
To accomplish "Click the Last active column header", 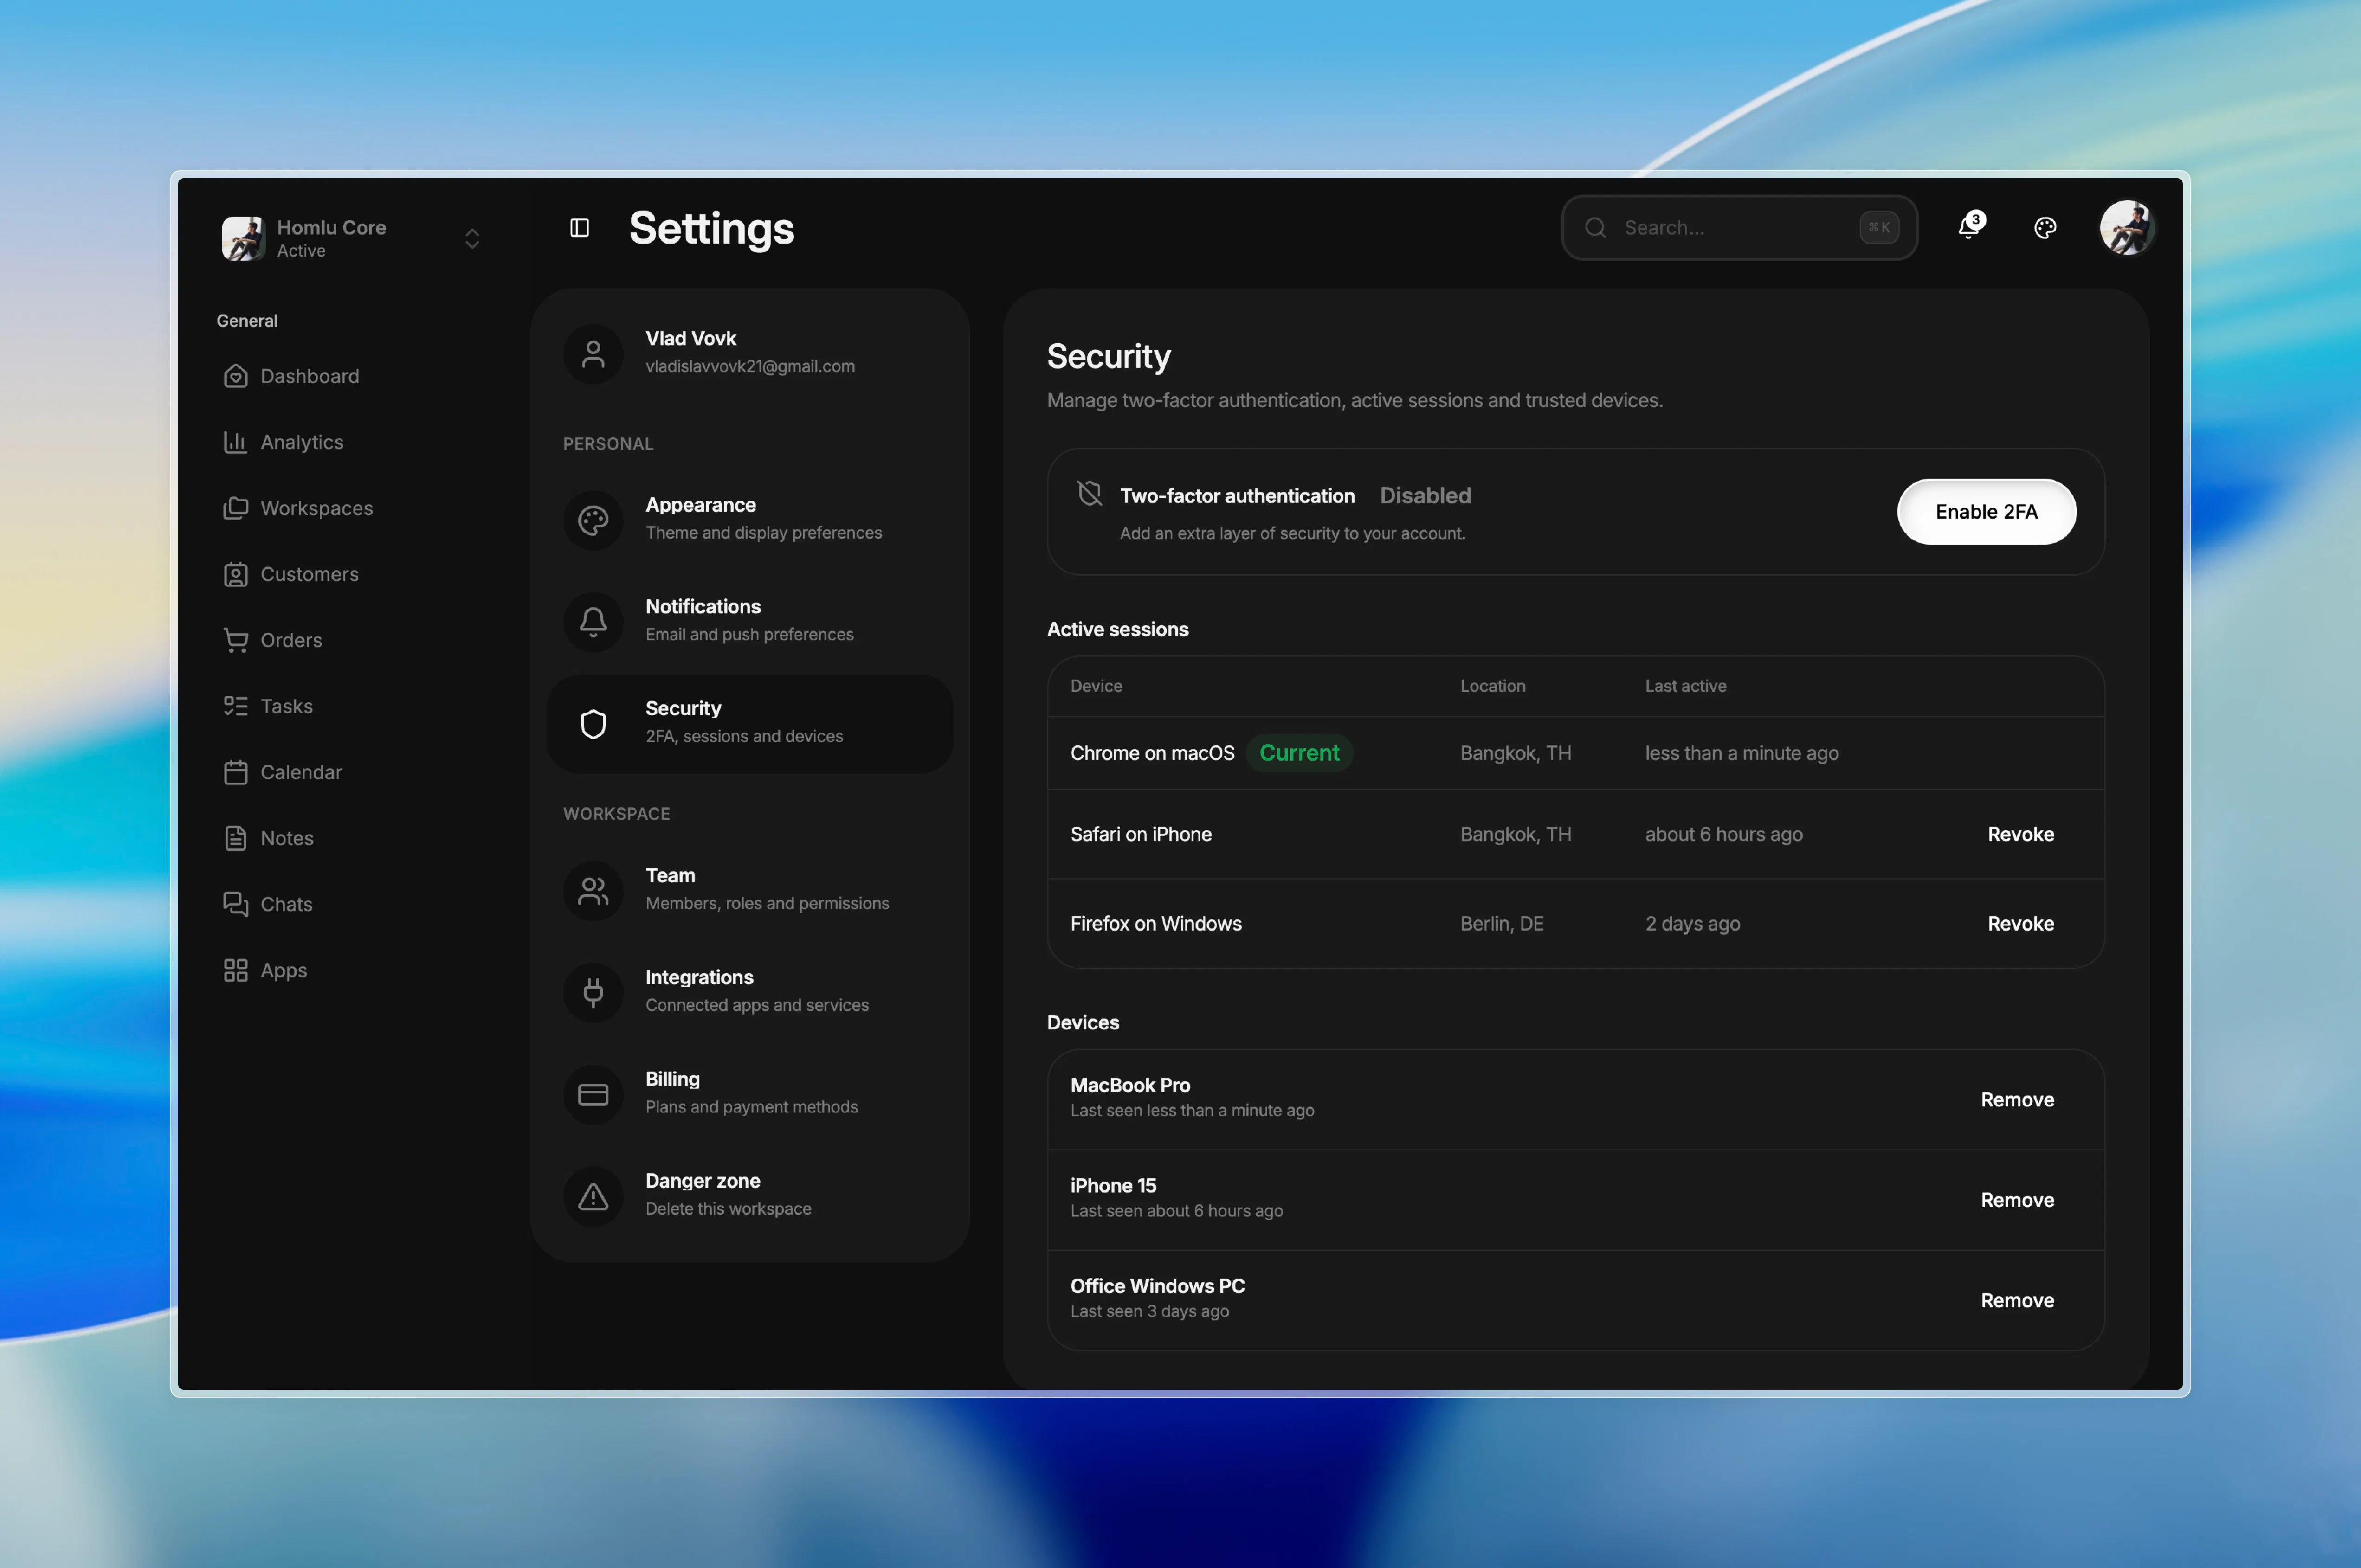I will click(x=1686, y=686).
